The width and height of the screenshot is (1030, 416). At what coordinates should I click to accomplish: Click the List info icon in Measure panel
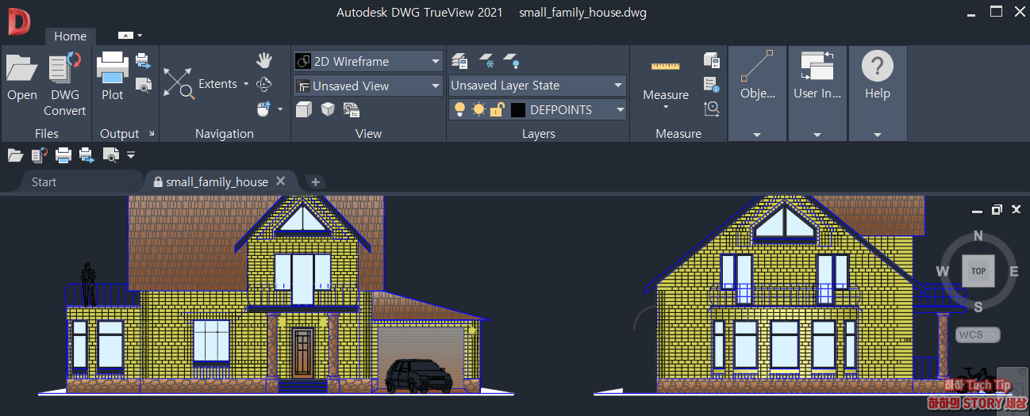point(712,84)
